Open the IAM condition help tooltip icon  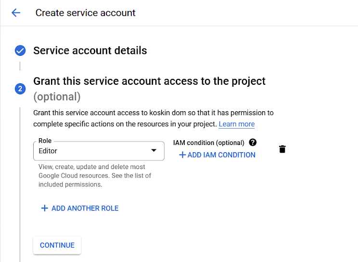tap(253, 143)
